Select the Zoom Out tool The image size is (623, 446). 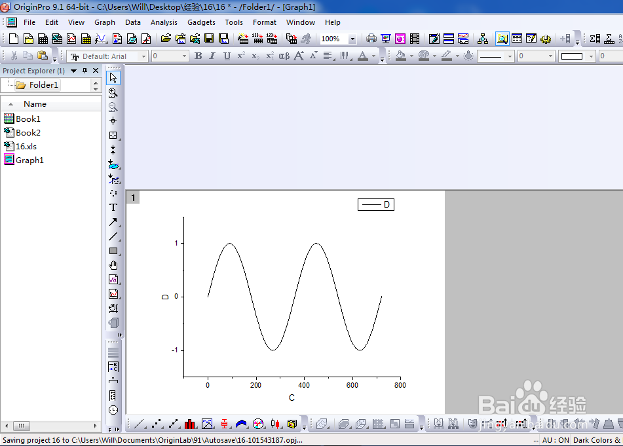113,107
